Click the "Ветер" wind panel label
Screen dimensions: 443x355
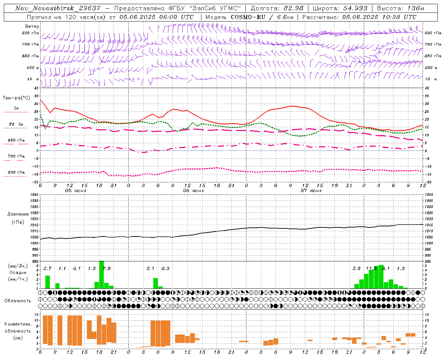pyautogui.click(x=32, y=26)
